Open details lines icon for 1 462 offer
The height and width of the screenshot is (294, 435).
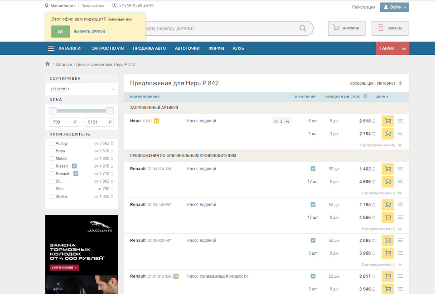[x=401, y=169]
